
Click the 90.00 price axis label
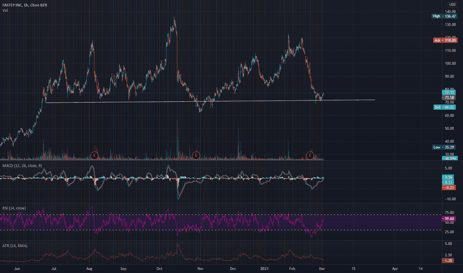tap(450, 76)
